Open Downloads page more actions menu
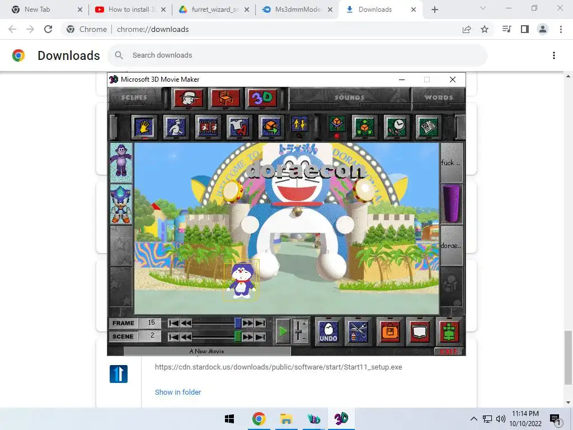 tap(554, 55)
